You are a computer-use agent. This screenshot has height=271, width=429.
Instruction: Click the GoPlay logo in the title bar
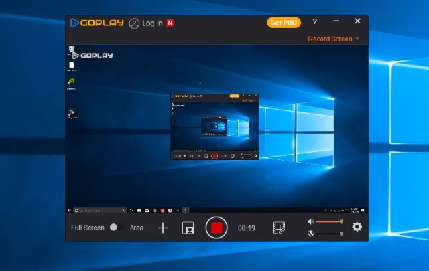pyautogui.click(x=97, y=23)
